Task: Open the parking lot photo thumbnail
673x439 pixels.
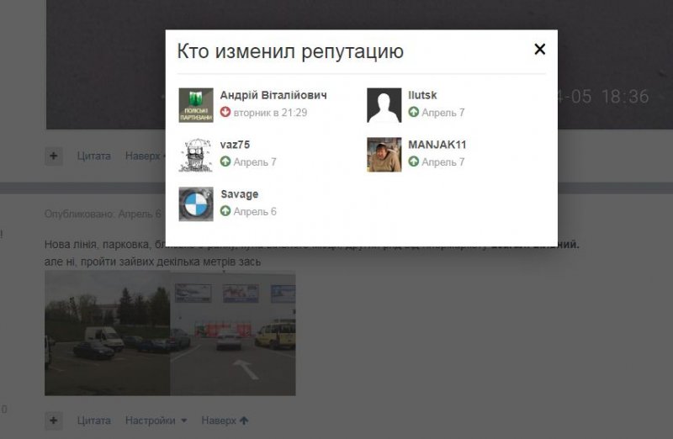Action: click(170, 333)
